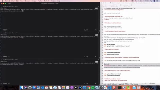
Task: Click the Wi-Fi status icon
Action: (x=126, y=1)
